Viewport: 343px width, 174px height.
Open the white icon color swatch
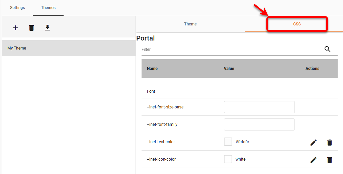point(228,159)
